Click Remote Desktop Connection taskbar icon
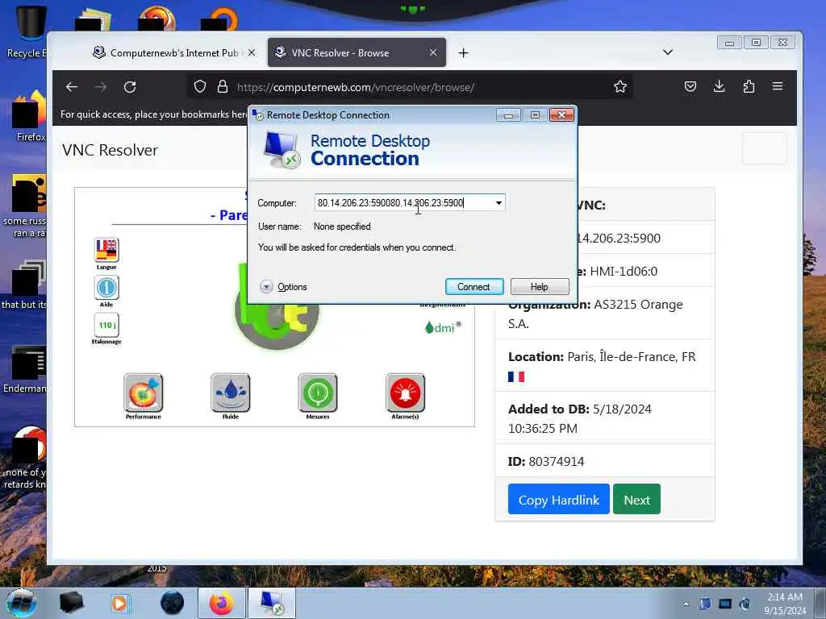The width and height of the screenshot is (826, 619). point(272,603)
